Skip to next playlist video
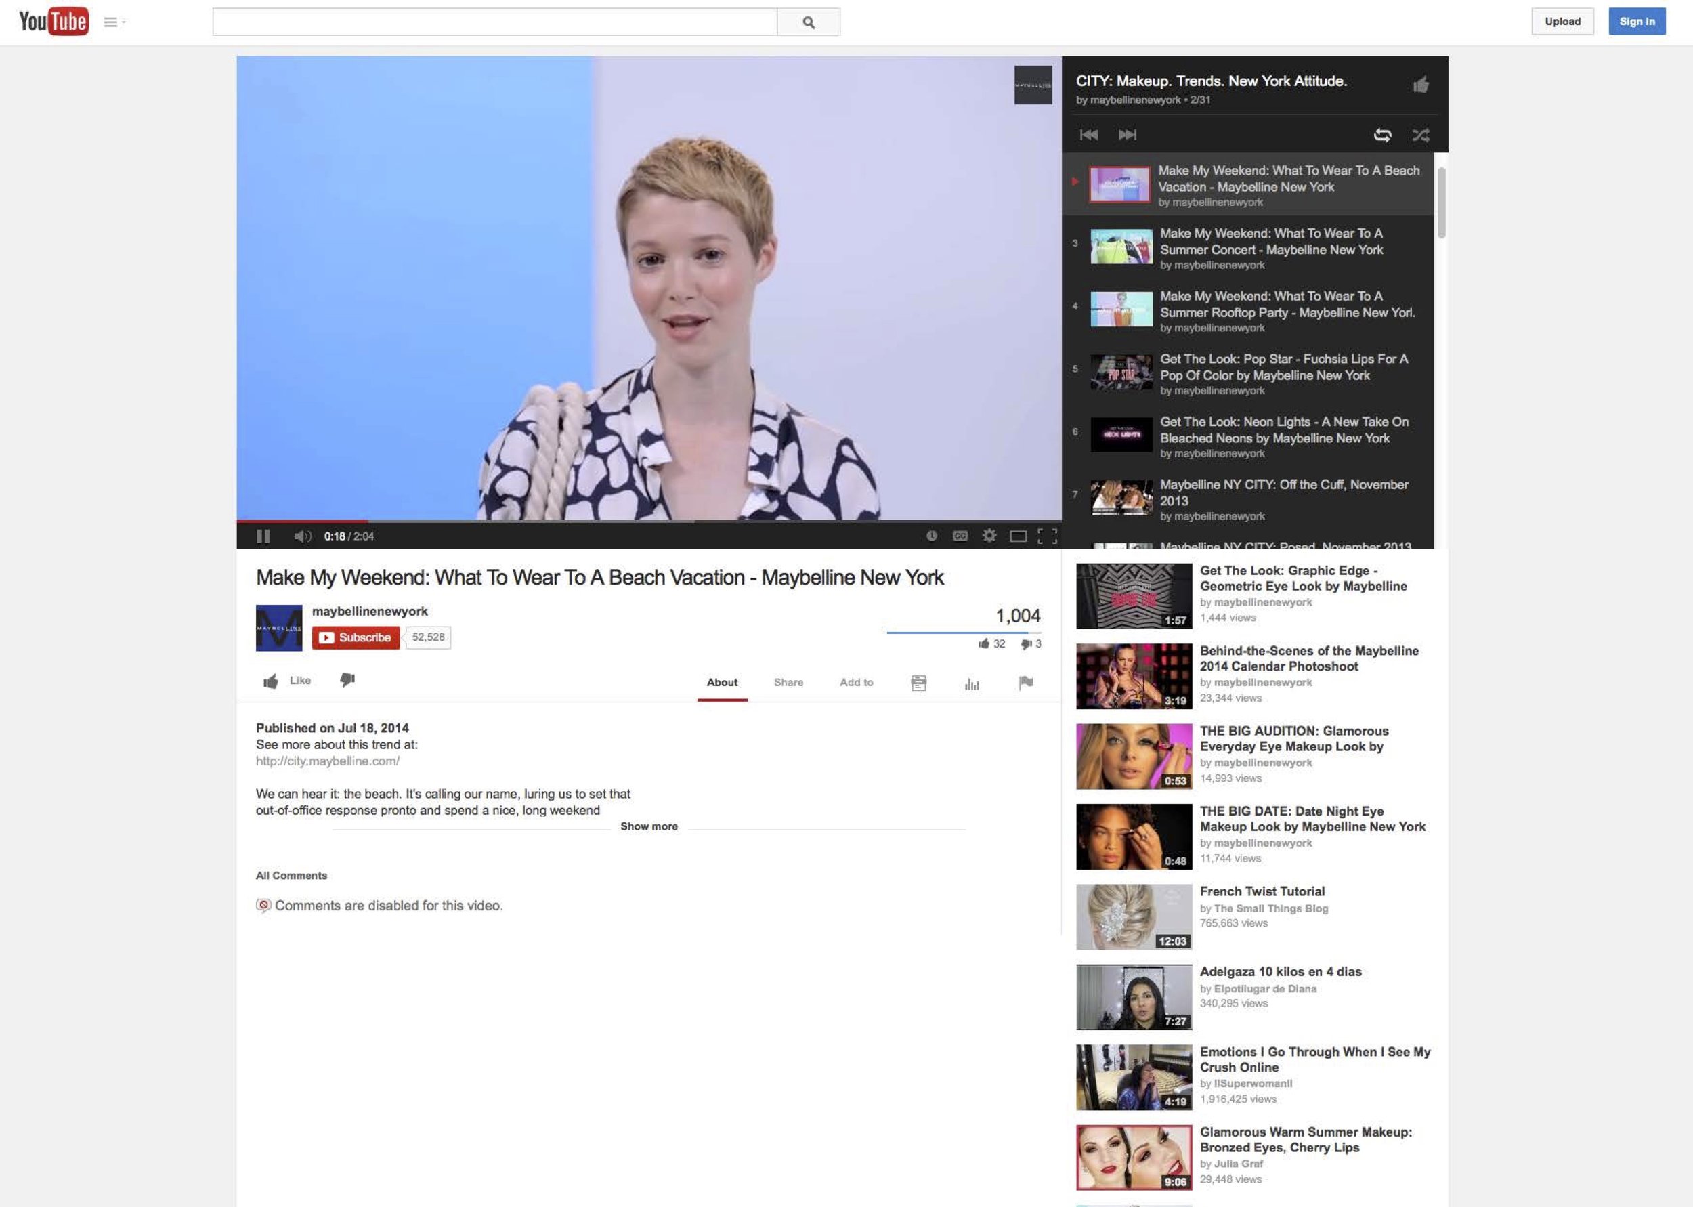Viewport: 1693px width, 1207px height. pos(1127,135)
